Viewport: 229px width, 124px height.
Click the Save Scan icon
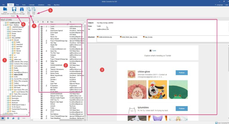click(29, 9)
